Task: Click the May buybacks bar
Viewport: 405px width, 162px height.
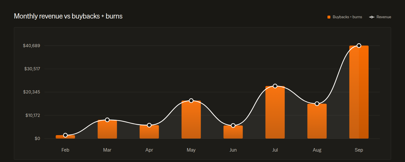Action: tap(191, 119)
